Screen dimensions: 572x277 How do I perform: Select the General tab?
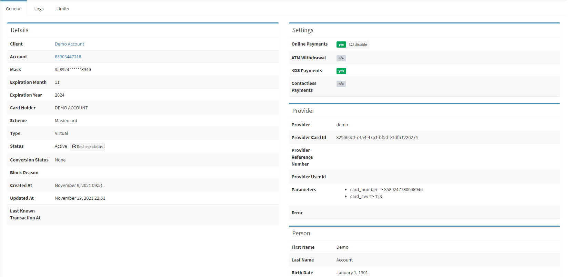14,9
